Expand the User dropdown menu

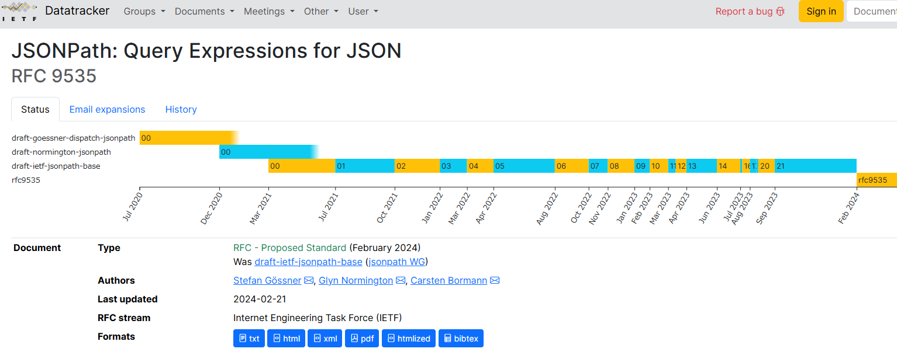coord(363,11)
